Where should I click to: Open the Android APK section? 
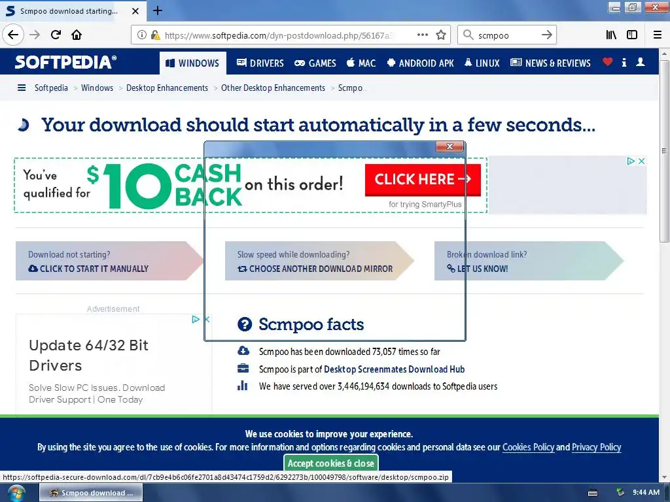(421, 63)
